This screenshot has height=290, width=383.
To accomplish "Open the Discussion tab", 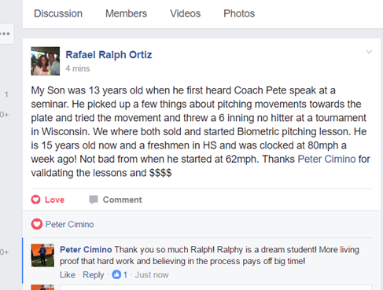I will point(58,13).
